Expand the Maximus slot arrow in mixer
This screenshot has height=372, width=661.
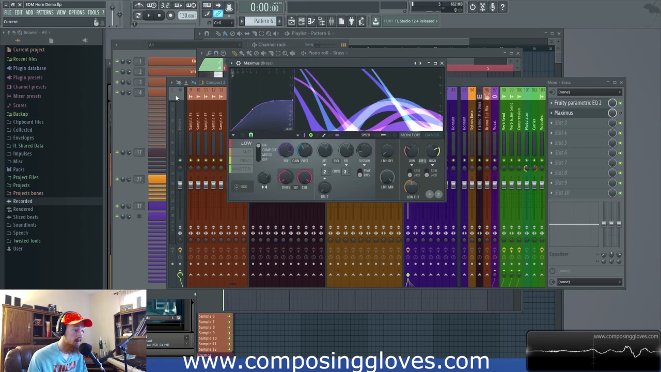click(x=552, y=113)
